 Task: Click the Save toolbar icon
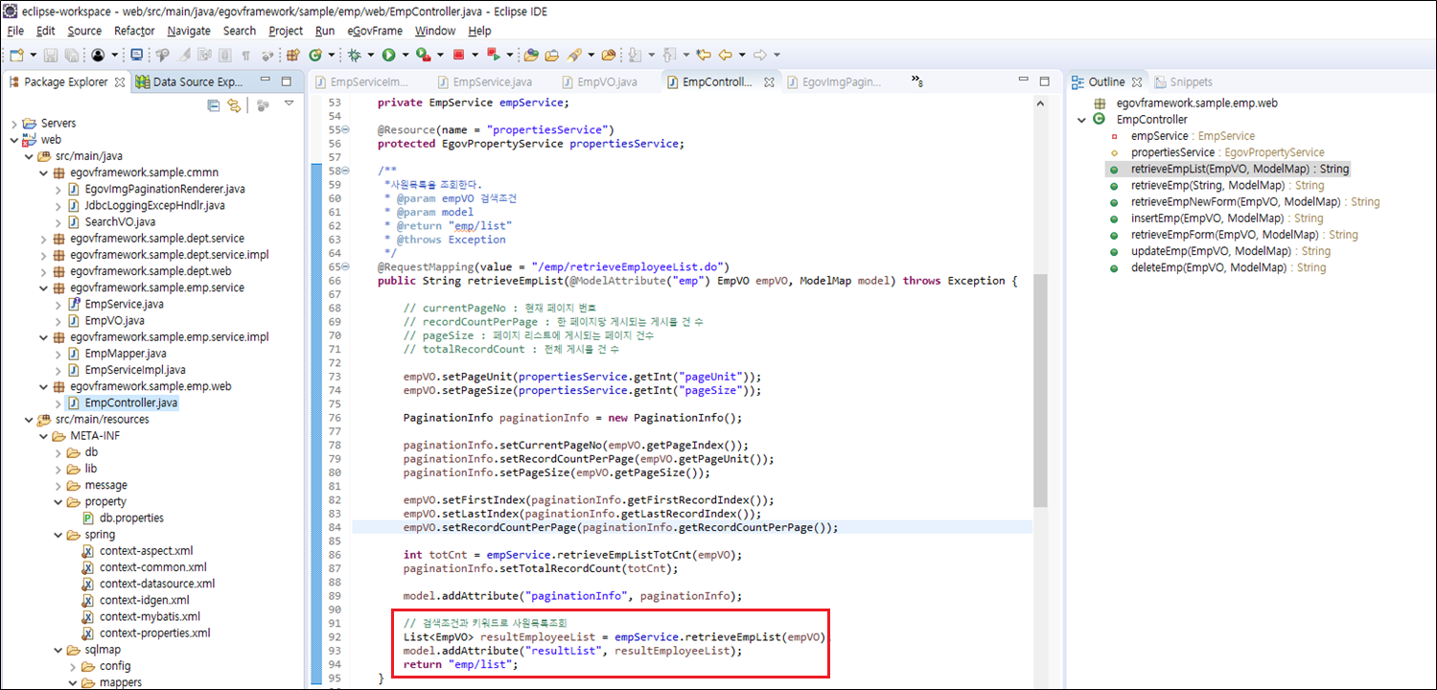[50, 55]
